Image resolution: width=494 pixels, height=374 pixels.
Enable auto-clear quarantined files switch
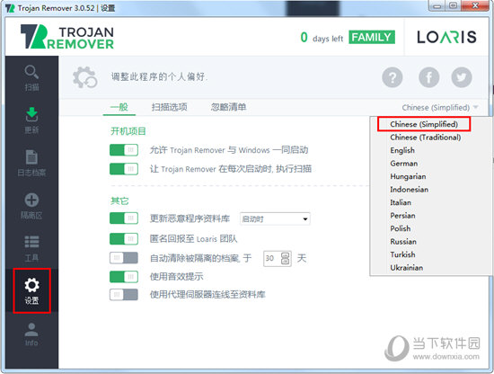(x=124, y=258)
